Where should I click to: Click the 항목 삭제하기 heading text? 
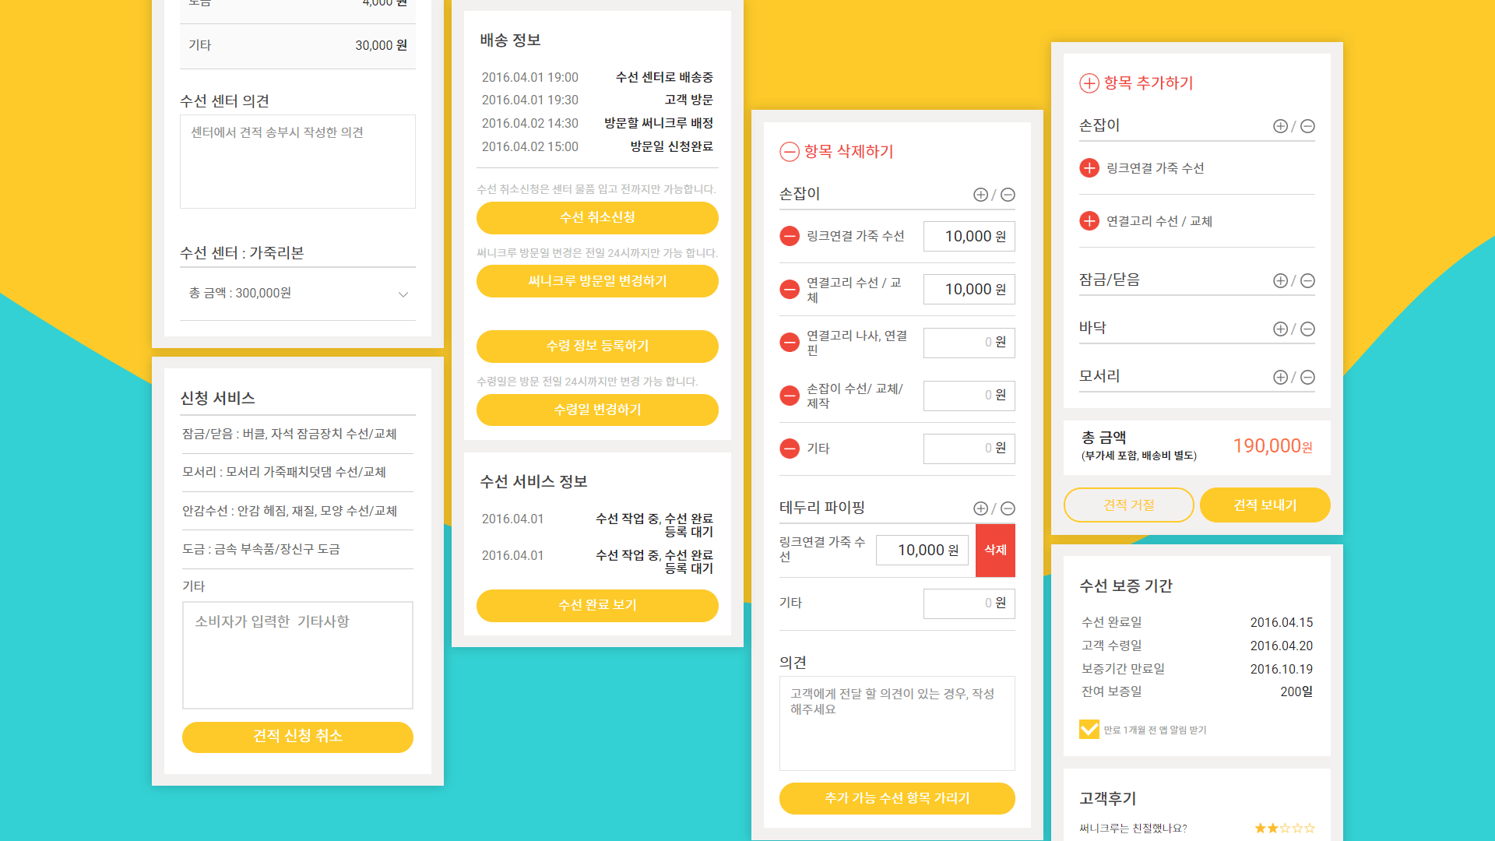coord(849,152)
